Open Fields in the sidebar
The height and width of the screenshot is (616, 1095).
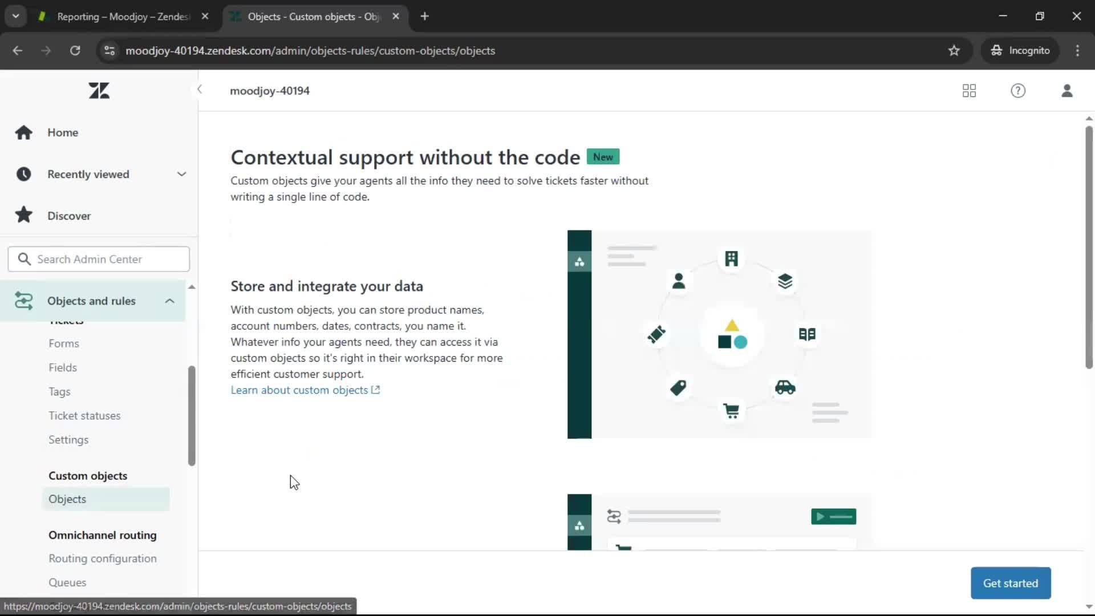coord(63,367)
